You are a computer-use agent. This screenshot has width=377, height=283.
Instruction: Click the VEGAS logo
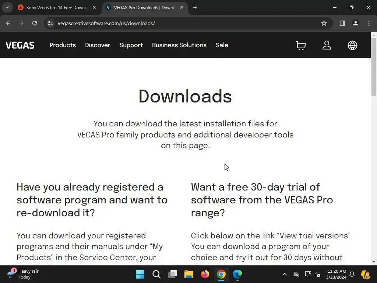pos(20,45)
